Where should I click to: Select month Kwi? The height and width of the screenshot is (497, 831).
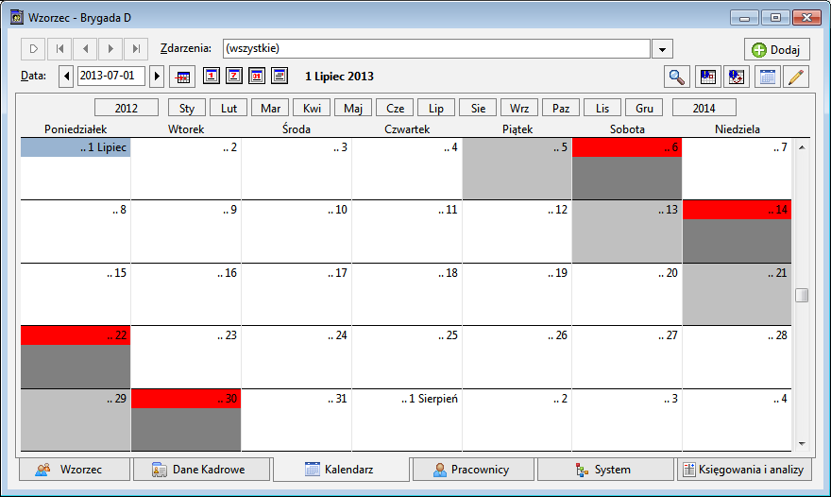(x=312, y=108)
